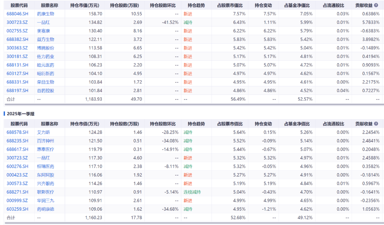Open stock name 惠泰医疗 link

pos(46,149)
